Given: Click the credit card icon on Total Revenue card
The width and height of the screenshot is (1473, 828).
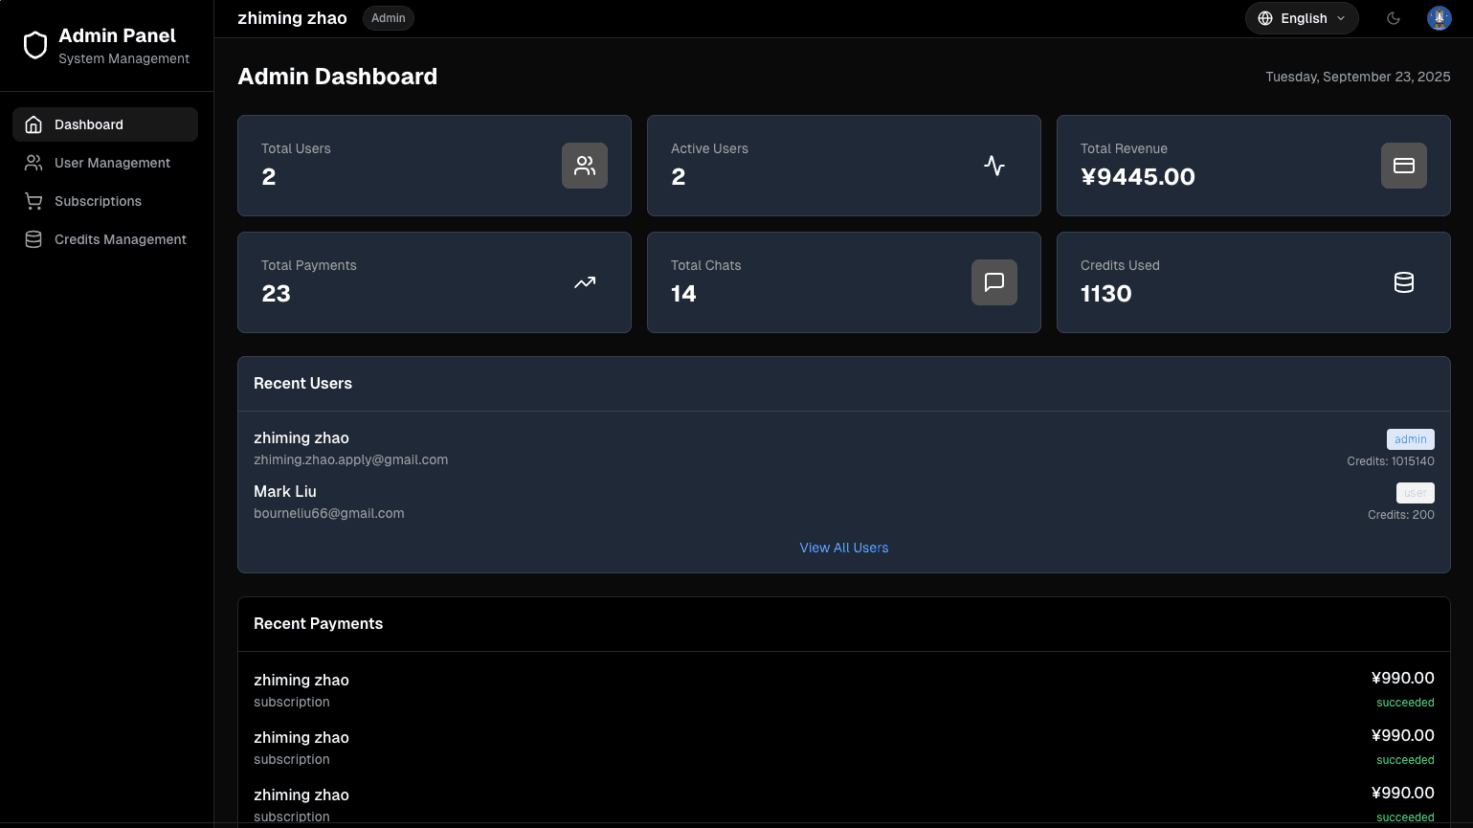Looking at the screenshot, I should [1403, 166].
